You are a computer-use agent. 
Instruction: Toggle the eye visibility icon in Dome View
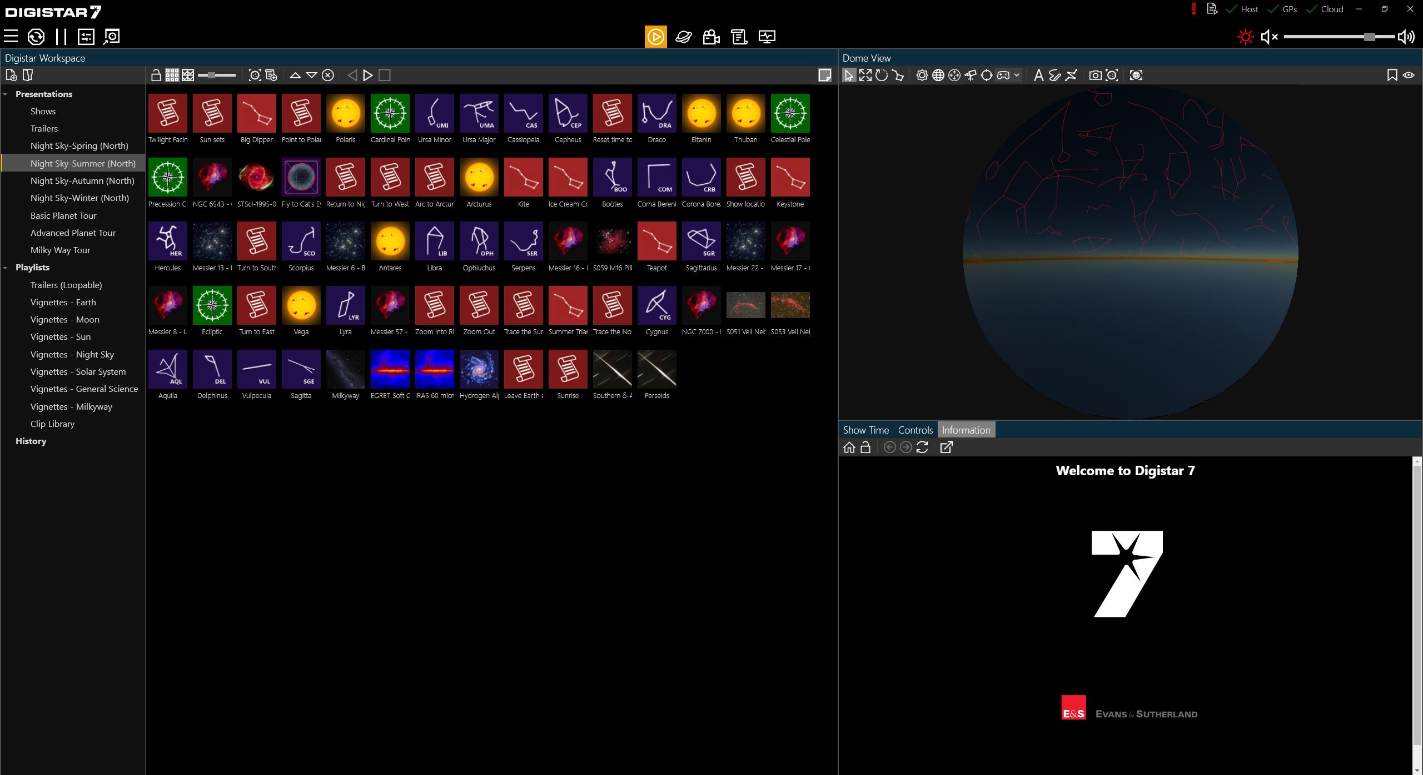1409,75
